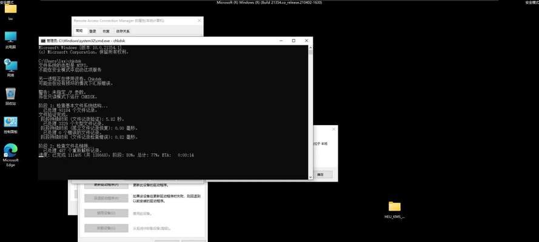Launch Microsoft Edge from the desktop
Viewport: 539px width, 242px height.
coord(10,155)
